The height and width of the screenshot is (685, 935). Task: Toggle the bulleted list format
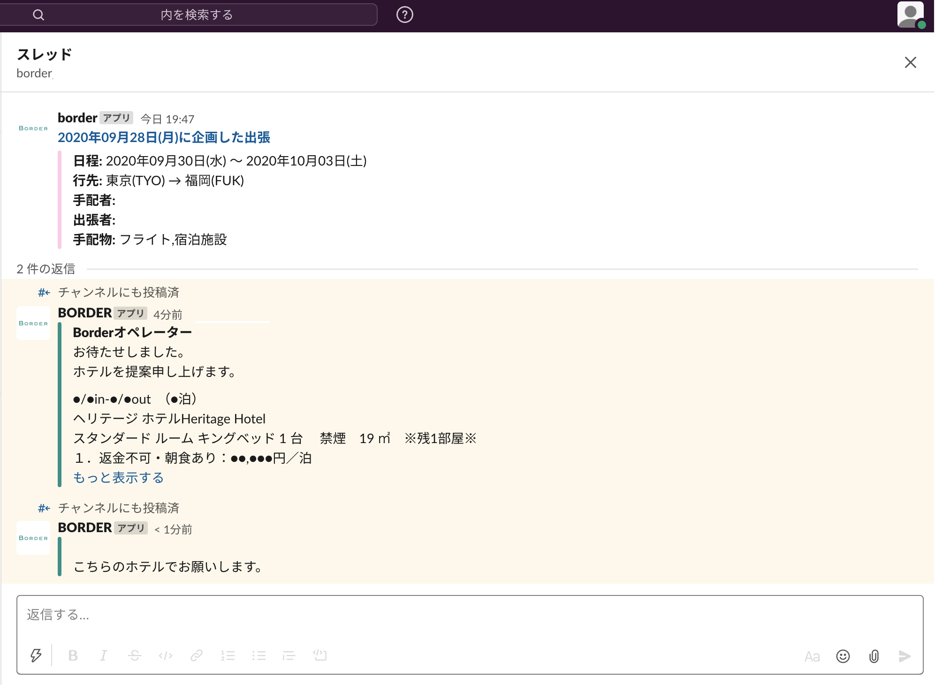tap(258, 655)
